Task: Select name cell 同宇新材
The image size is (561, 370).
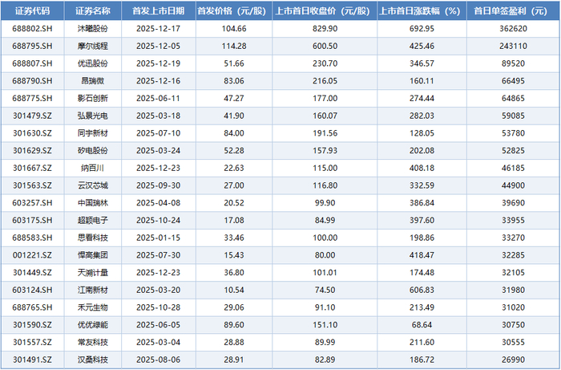Action: [x=93, y=133]
